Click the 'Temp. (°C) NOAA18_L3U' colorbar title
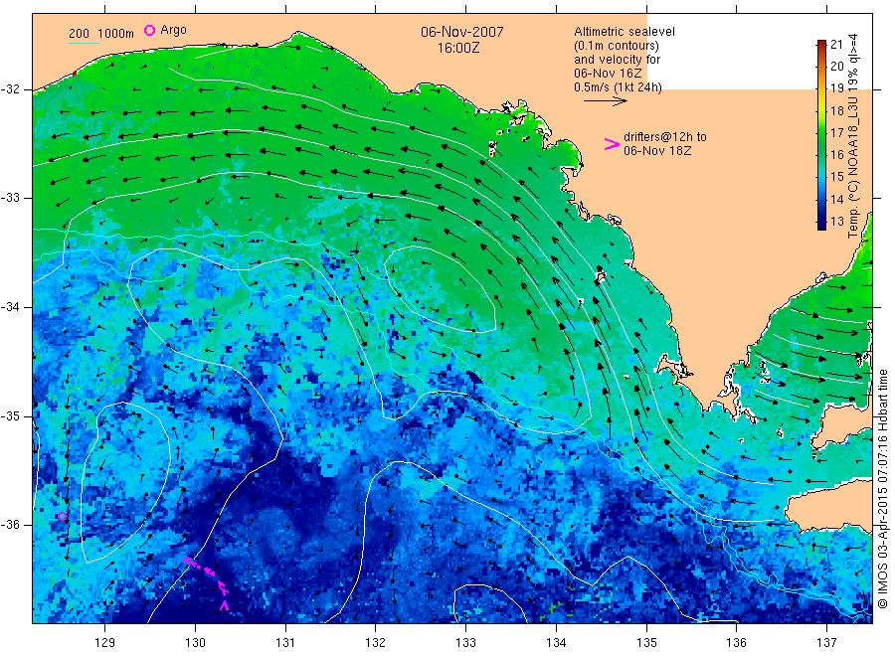The width and height of the screenshot is (895, 656). 853,167
